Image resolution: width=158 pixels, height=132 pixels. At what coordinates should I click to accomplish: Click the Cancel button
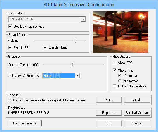tap(137, 123)
